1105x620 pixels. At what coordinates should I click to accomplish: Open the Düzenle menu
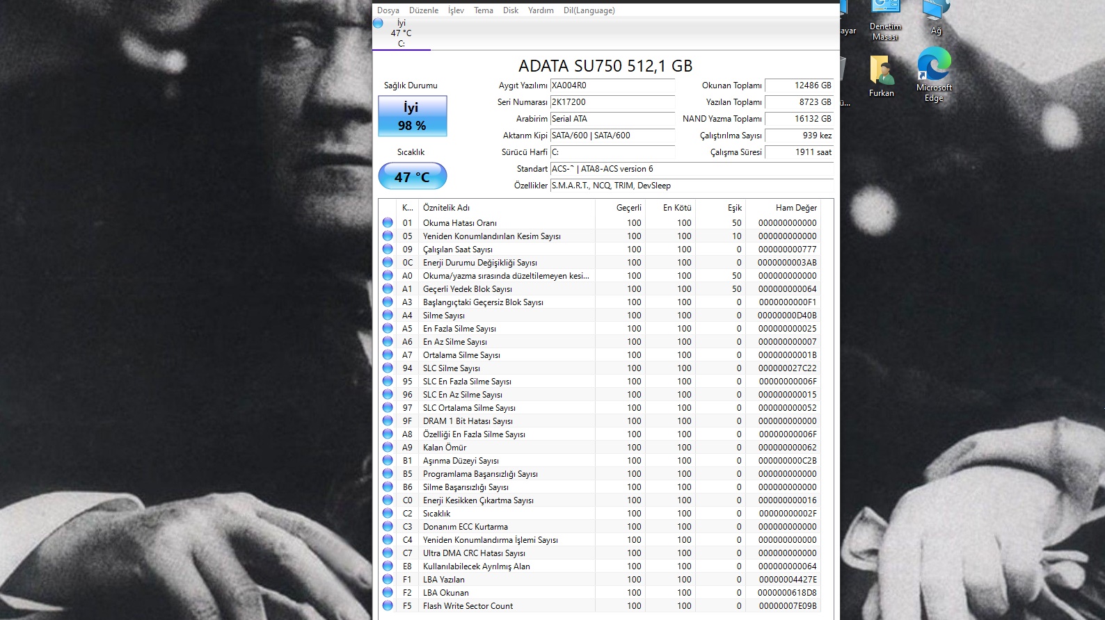pos(424,10)
